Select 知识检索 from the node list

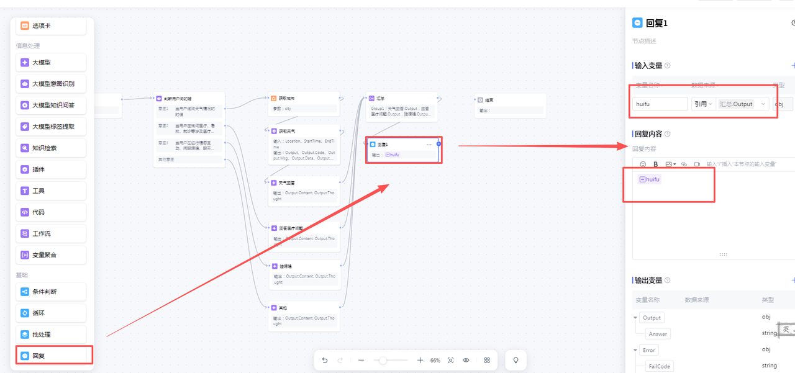51,148
